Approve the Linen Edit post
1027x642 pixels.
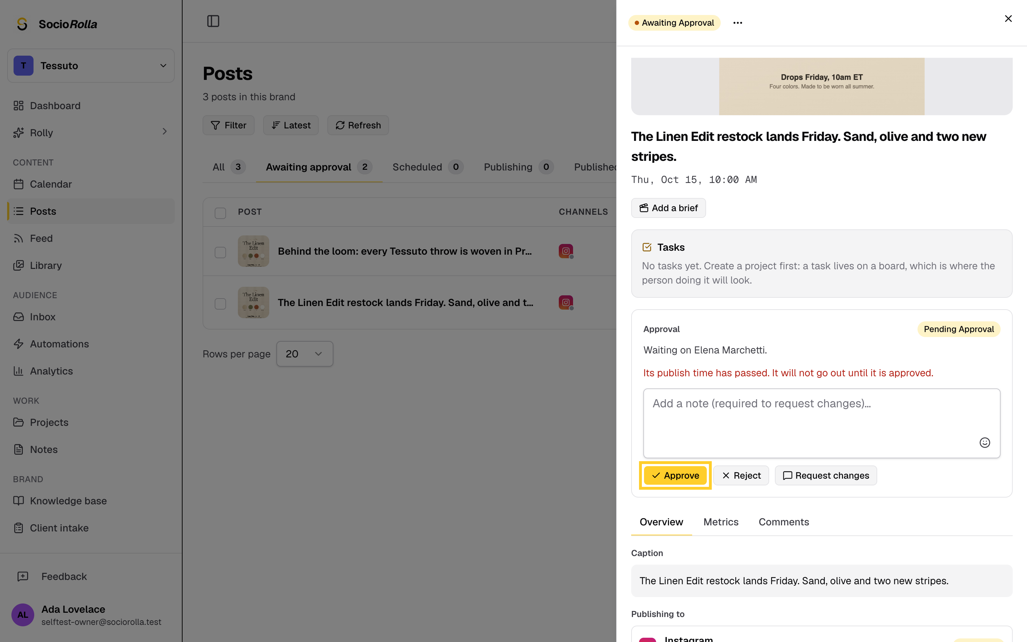click(x=675, y=475)
